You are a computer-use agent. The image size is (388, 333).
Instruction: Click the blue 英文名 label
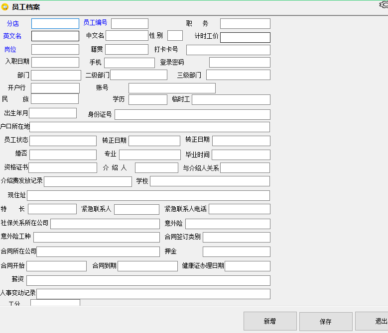[12, 36]
